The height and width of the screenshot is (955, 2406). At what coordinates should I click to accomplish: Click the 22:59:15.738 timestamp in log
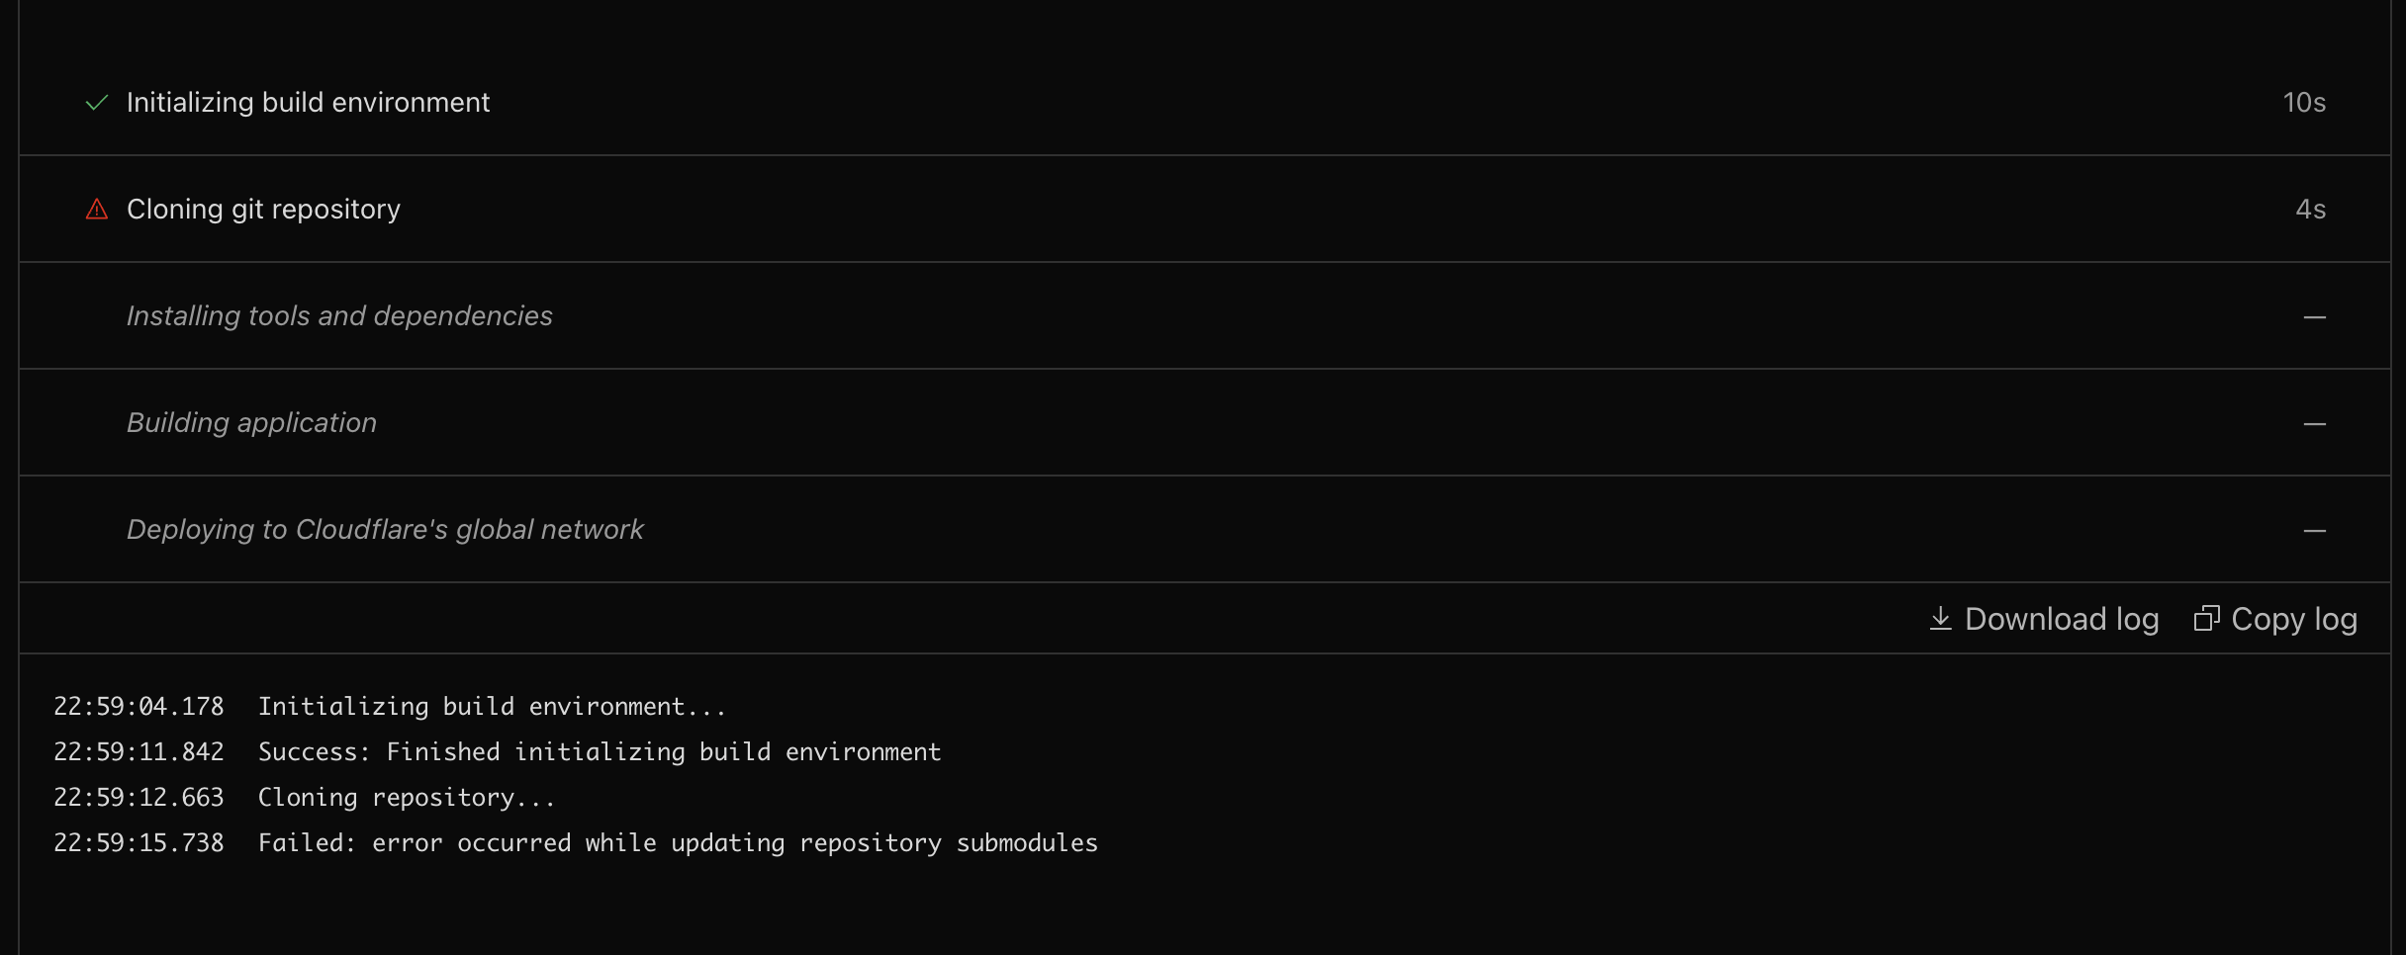pos(139,843)
